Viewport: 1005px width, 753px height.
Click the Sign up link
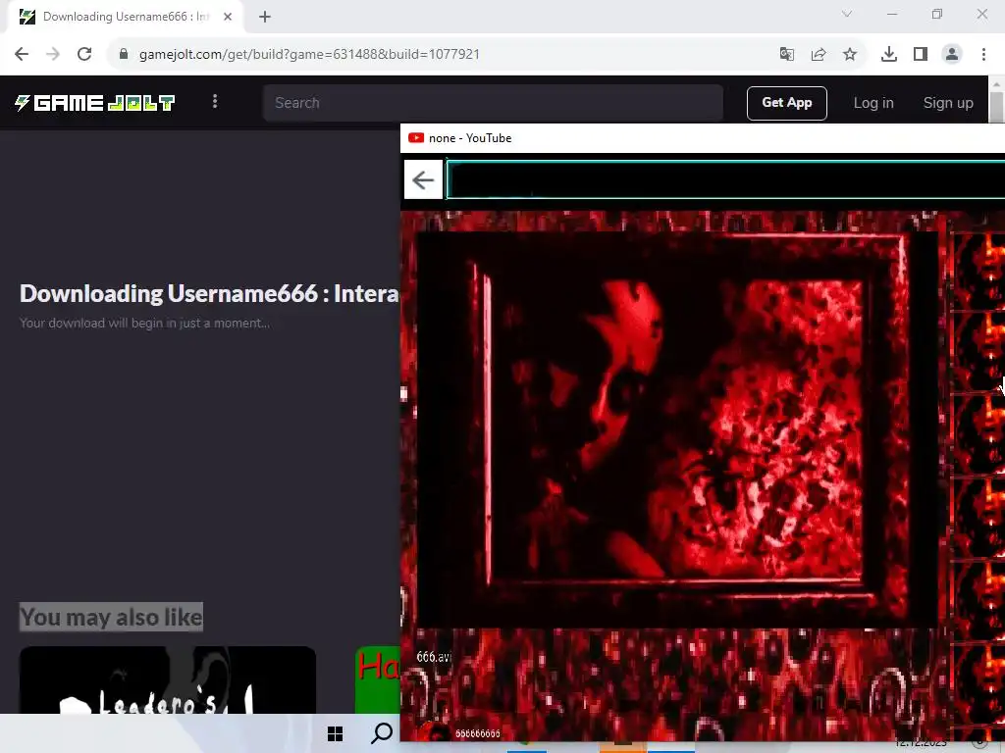(x=948, y=102)
